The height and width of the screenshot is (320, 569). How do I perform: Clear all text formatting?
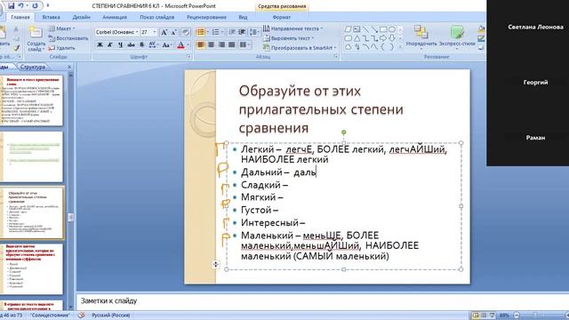coord(186,32)
